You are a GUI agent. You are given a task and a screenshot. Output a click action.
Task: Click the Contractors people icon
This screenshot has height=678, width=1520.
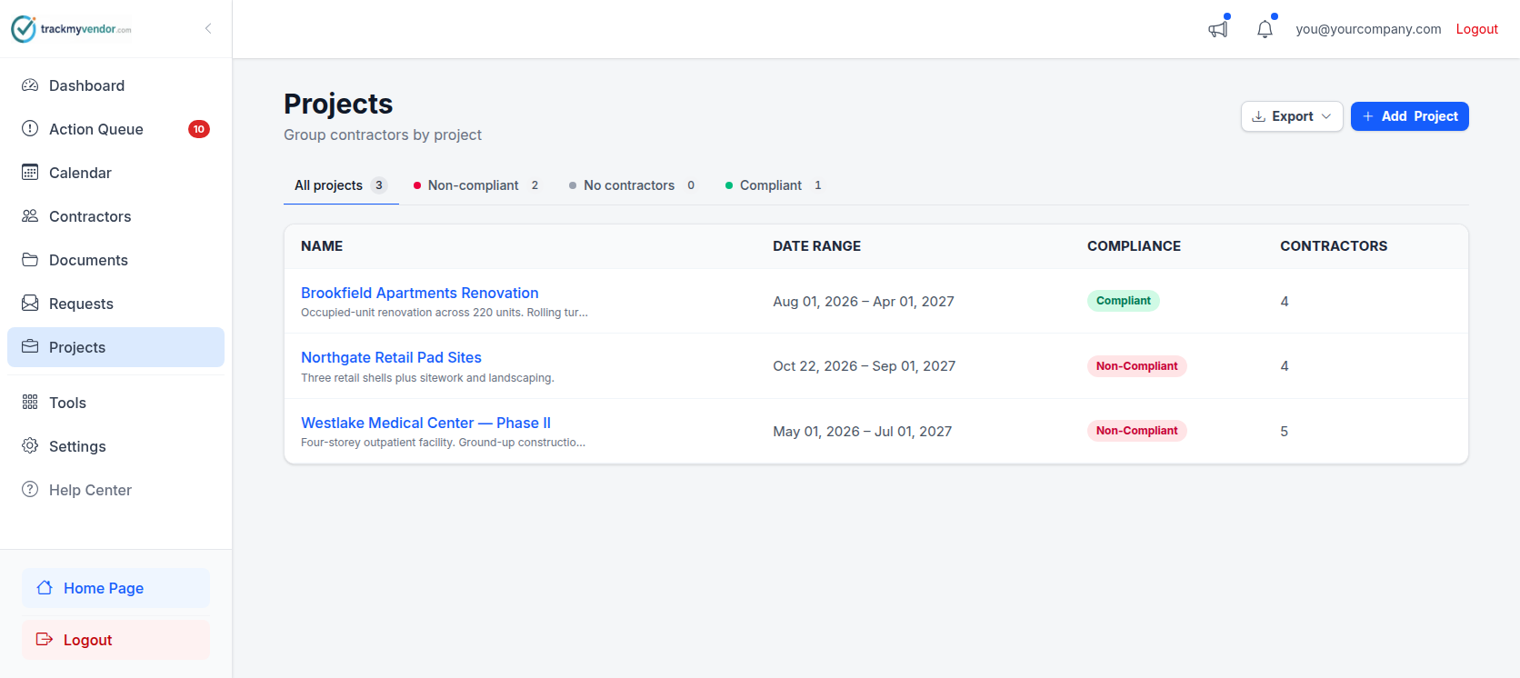click(30, 216)
